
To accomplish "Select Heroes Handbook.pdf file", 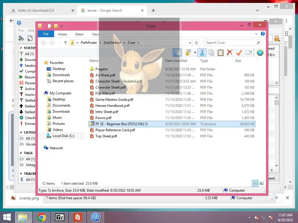I will pos(112,105).
